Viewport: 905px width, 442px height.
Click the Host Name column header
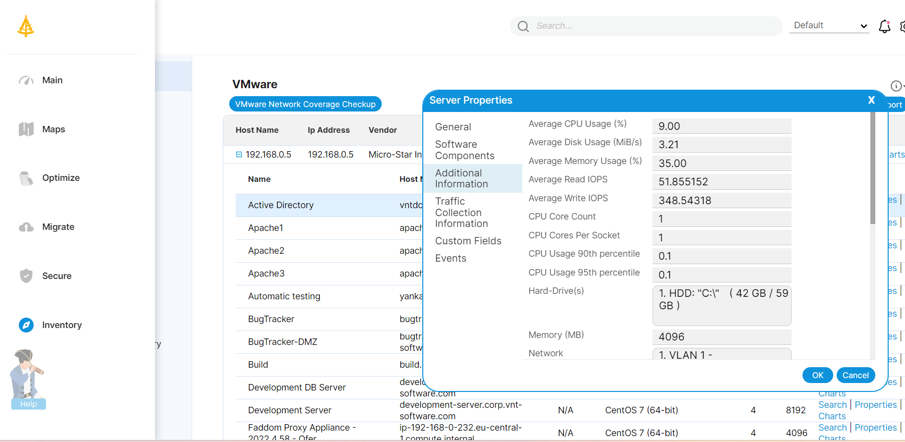tap(257, 130)
